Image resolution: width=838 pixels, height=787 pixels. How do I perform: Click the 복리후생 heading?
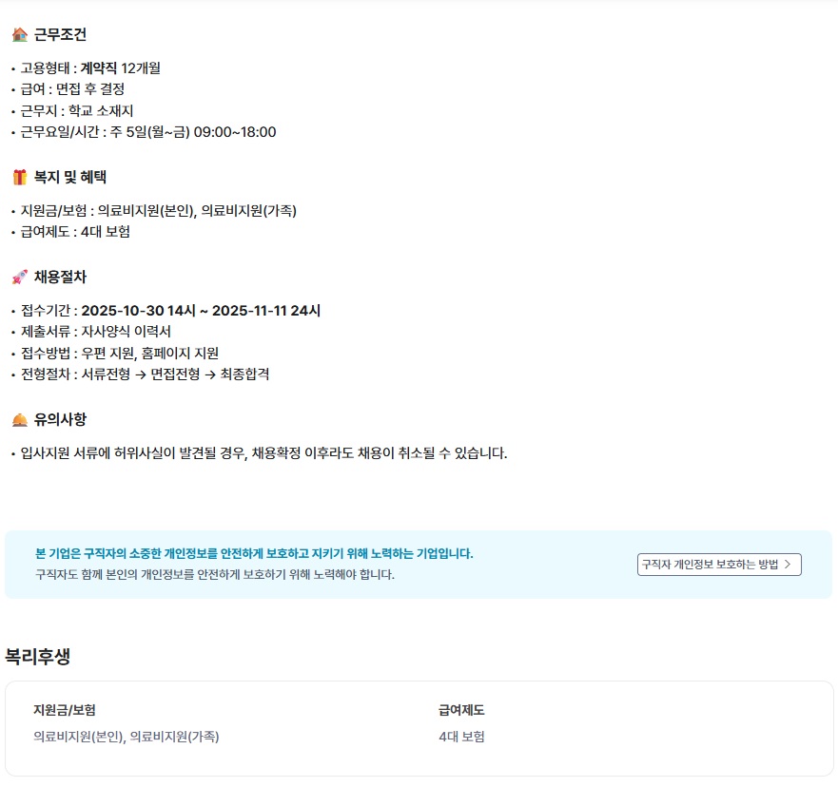[x=37, y=656]
